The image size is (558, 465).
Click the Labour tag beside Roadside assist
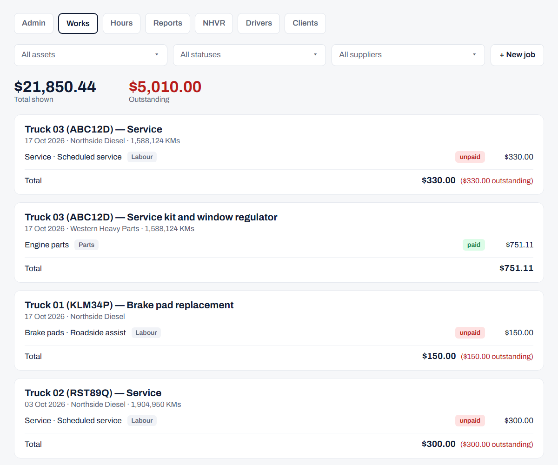[146, 333]
